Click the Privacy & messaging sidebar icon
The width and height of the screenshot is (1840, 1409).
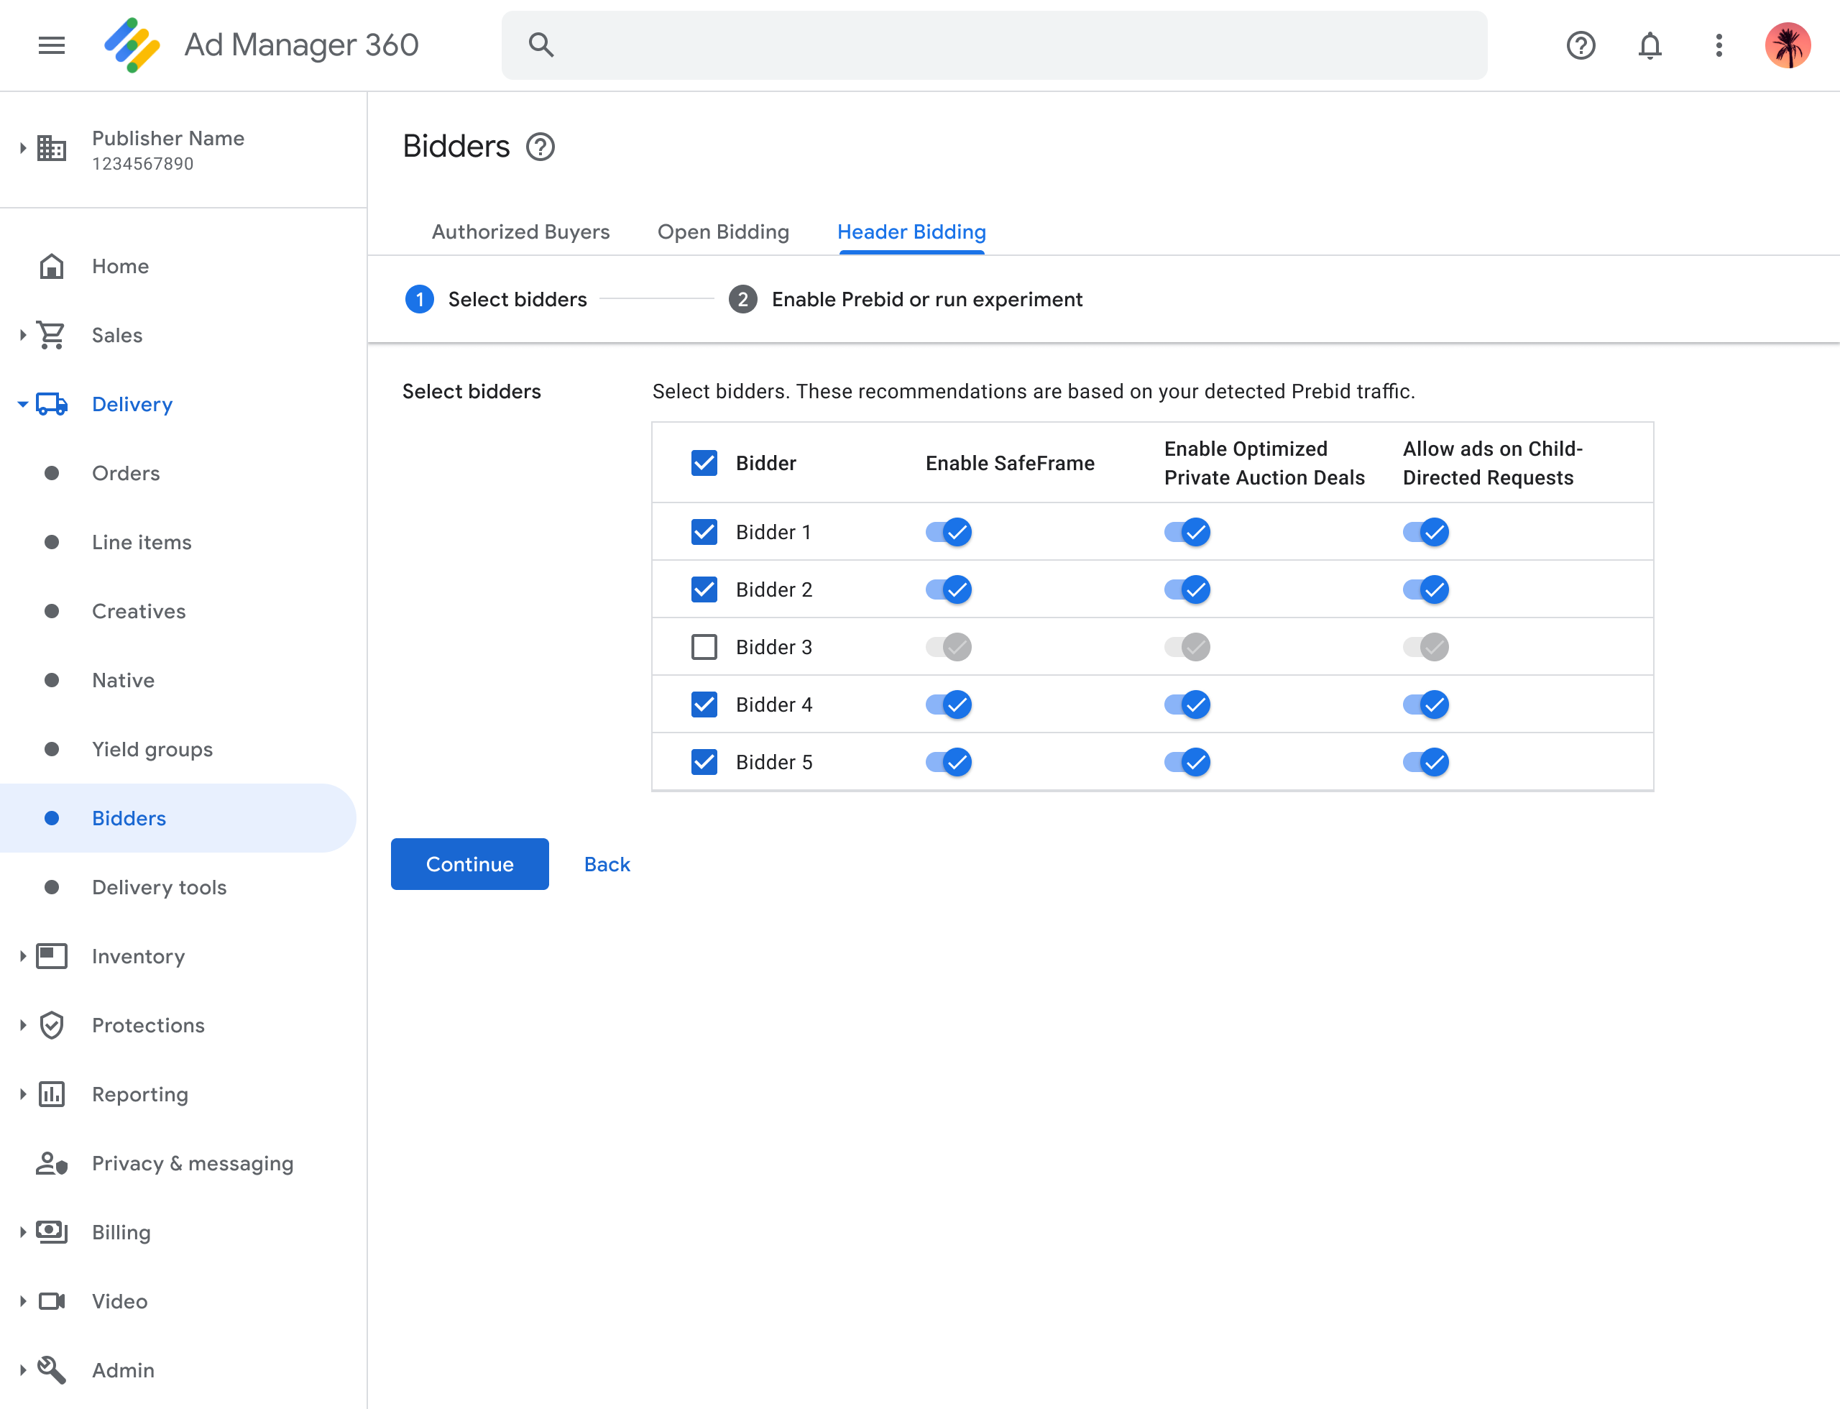[x=52, y=1163]
